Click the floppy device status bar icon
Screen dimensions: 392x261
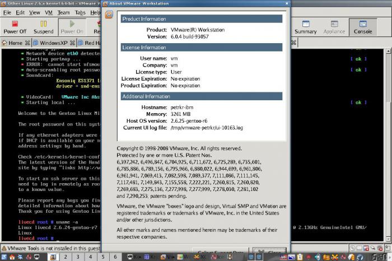coord(366,248)
